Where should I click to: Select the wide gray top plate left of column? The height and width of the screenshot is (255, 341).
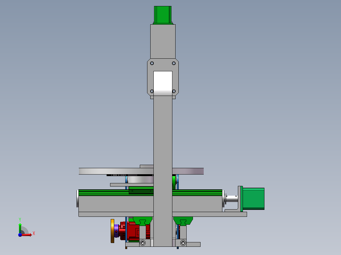pos(116,171)
